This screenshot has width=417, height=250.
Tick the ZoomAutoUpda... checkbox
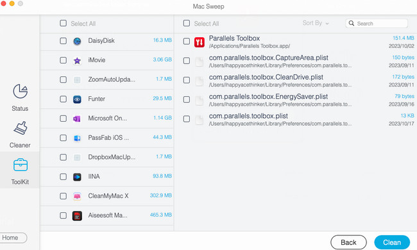tap(64, 79)
